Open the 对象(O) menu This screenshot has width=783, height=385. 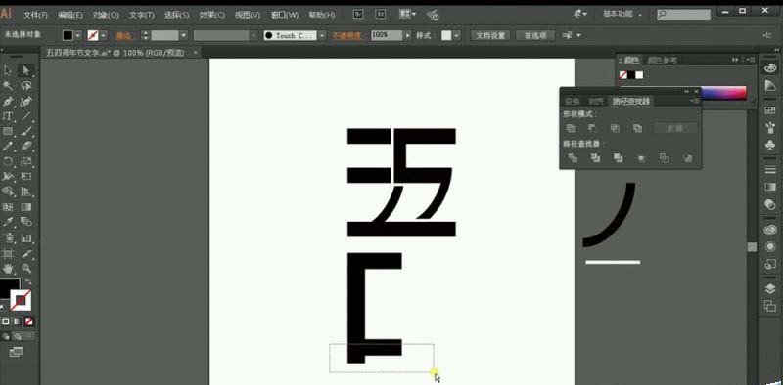tap(106, 15)
